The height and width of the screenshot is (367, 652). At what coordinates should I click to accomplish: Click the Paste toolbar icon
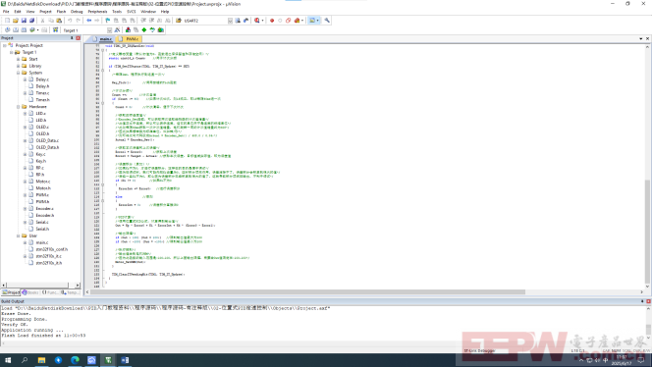click(x=59, y=21)
